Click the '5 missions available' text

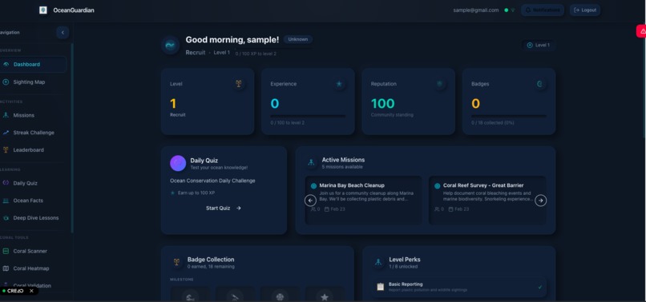click(342, 167)
